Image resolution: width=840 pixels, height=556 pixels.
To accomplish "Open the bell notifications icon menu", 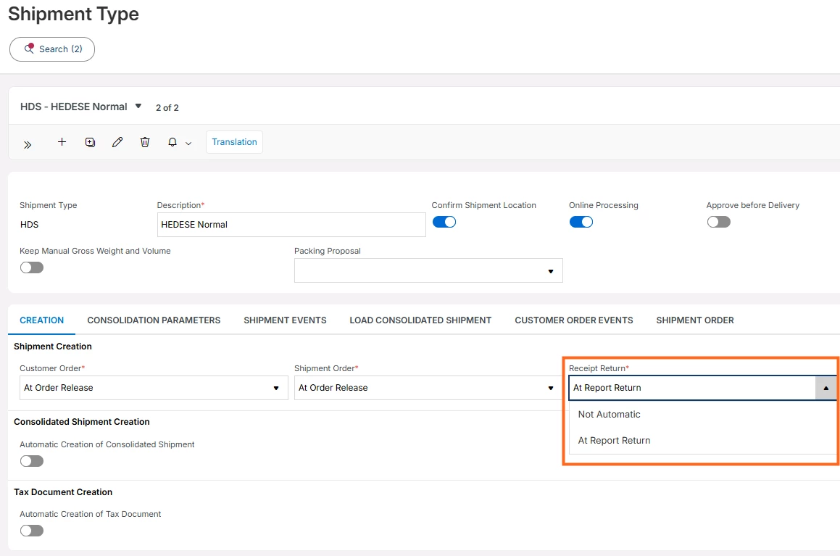I will (x=178, y=143).
